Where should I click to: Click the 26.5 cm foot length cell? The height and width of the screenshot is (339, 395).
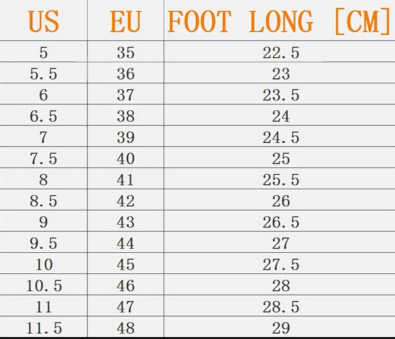point(281,222)
